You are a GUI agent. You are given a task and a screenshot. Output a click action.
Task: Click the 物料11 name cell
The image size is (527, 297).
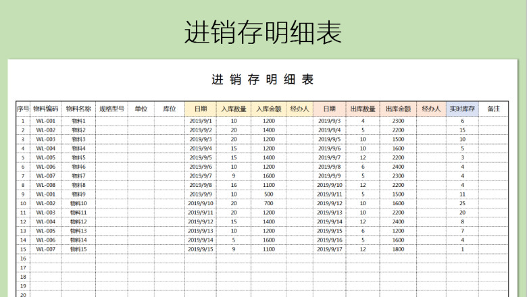(x=78, y=213)
